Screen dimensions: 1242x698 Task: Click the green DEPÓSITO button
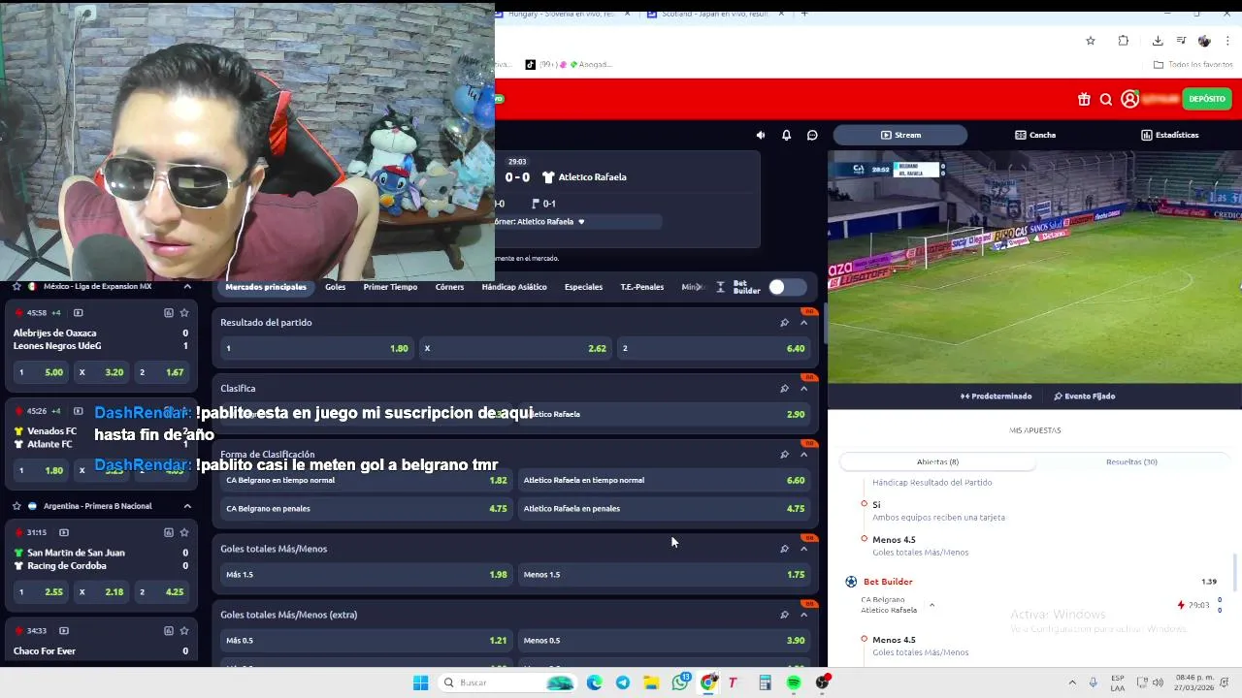point(1207,99)
